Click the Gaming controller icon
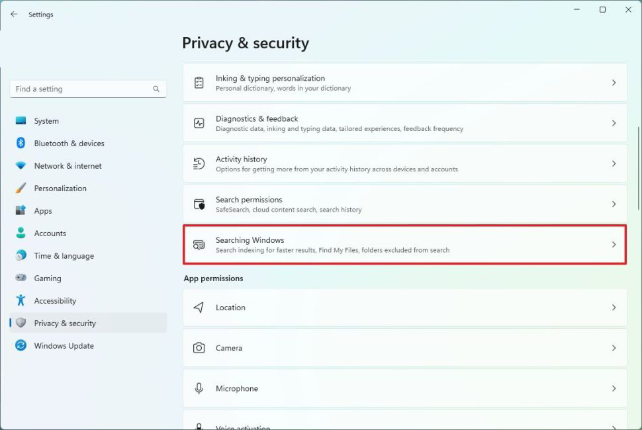 [x=21, y=279]
